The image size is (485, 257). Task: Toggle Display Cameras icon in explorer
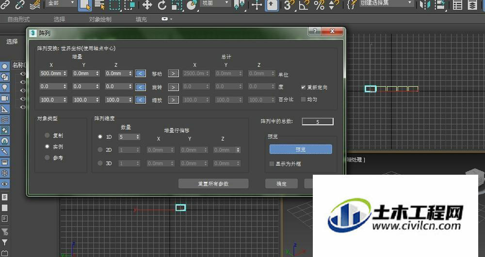pyautogui.click(x=5, y=98)
